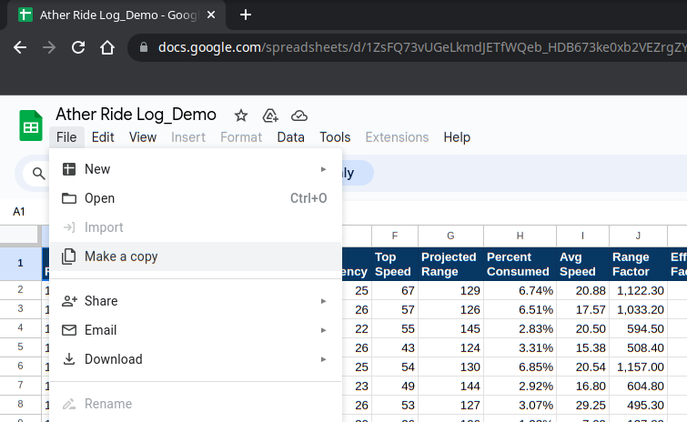Select the column G header
687x422 pixels.
click(450, 236)
